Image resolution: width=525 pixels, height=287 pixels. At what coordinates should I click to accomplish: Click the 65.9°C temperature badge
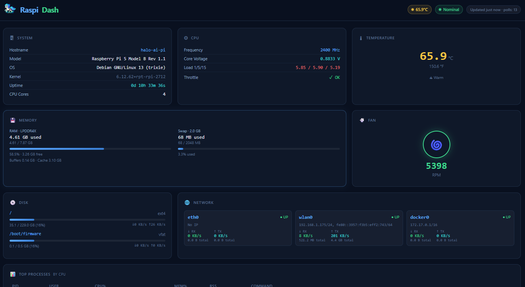[419, 9]
